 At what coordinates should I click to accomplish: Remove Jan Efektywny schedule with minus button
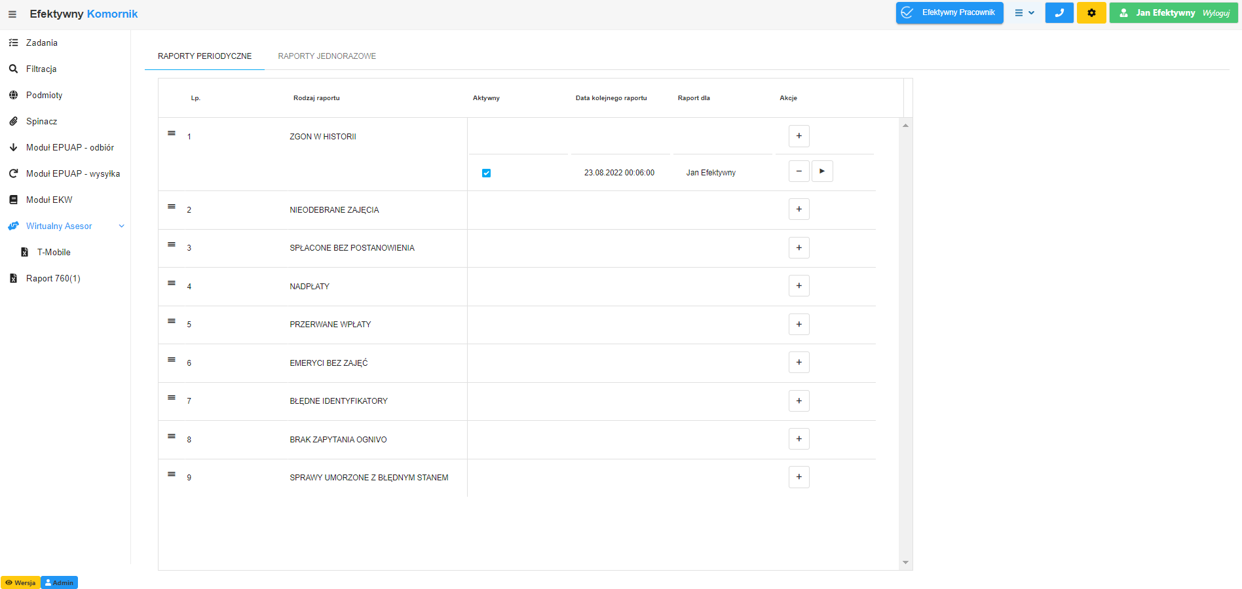799,171
